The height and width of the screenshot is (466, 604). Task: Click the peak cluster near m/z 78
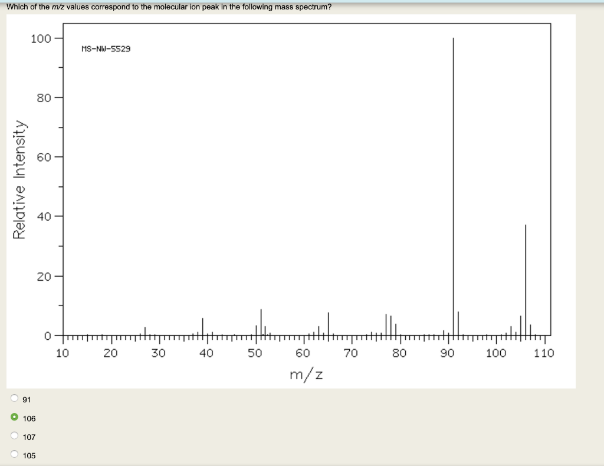(389, 323)
